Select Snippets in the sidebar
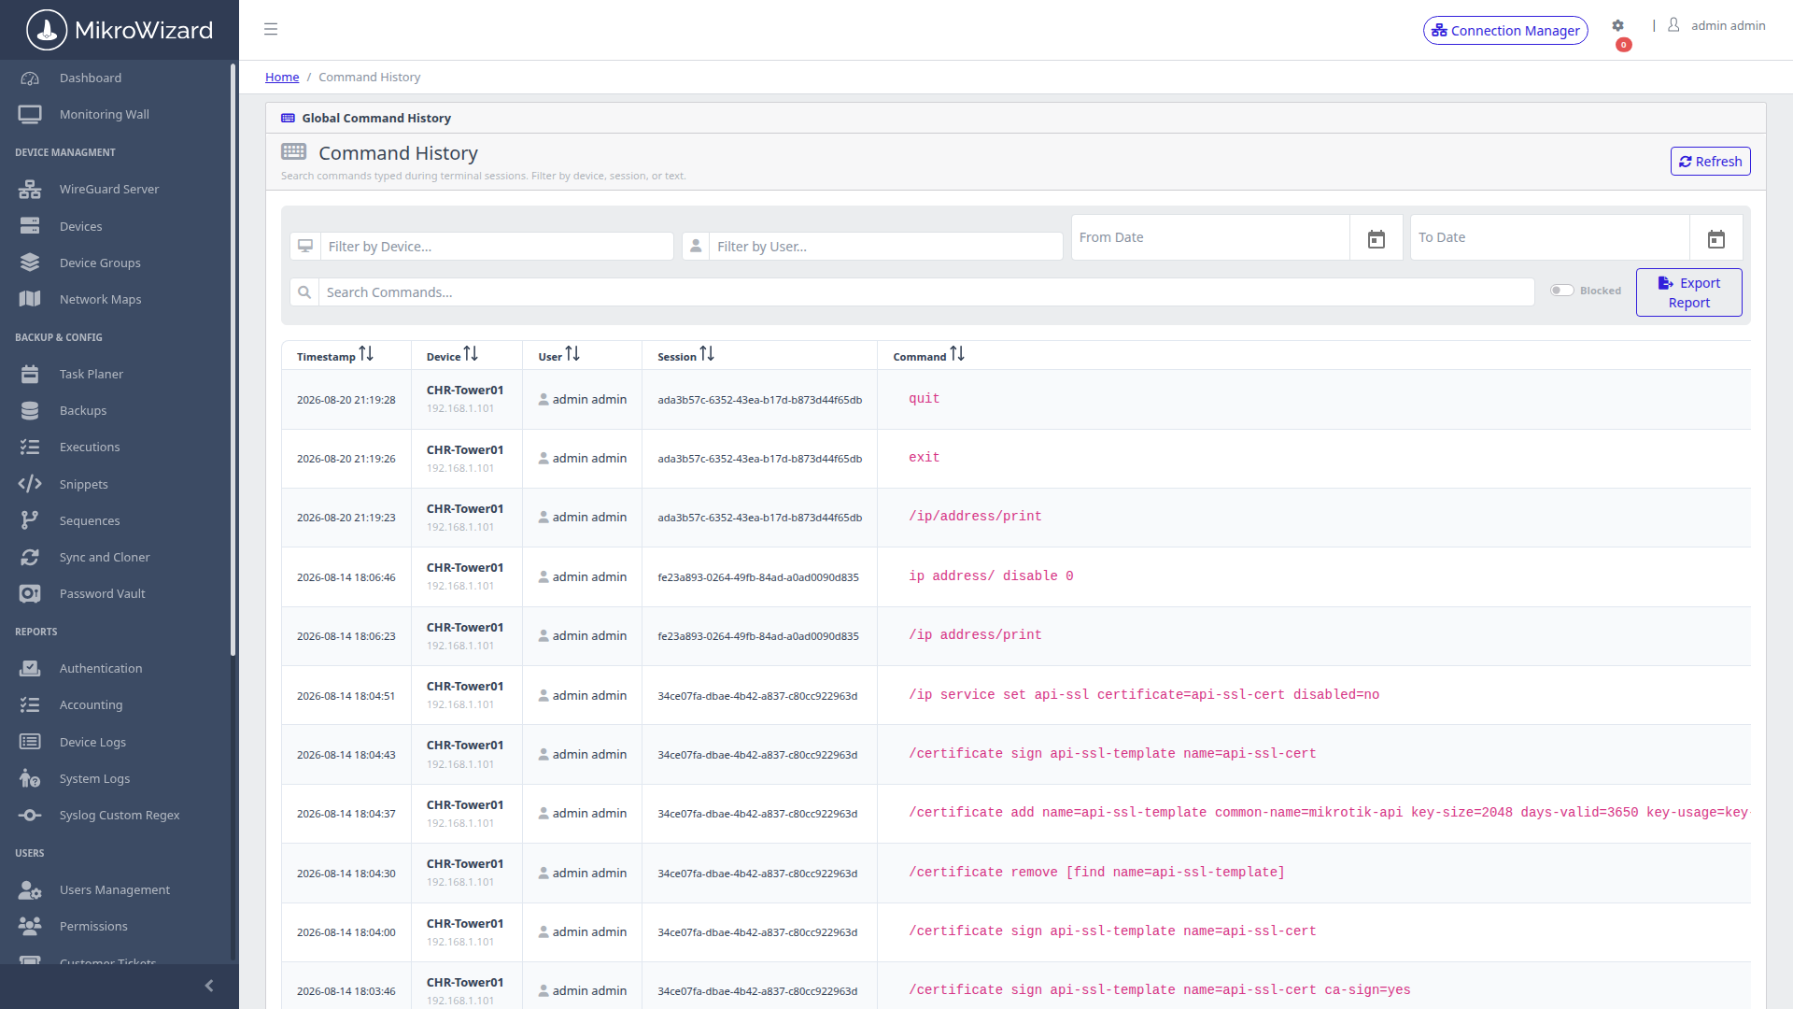This screenshot has width=1793, height=1009. [84, 484]
